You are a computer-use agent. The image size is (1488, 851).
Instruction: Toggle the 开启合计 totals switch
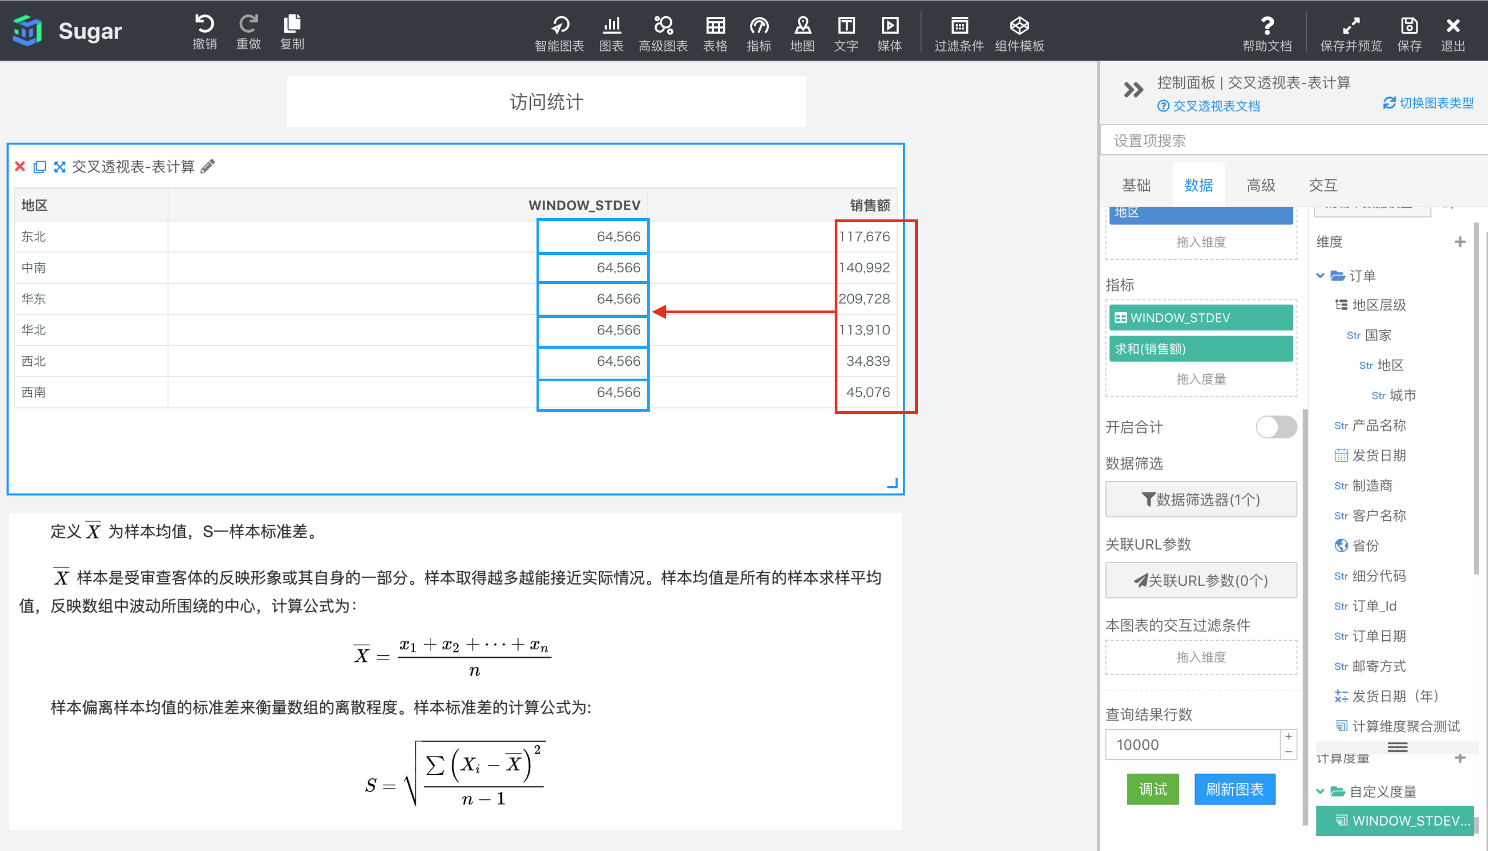1275,427
